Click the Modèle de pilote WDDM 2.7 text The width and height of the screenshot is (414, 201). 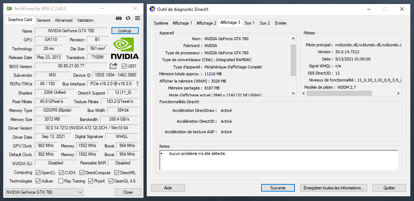tap(347, 87)
